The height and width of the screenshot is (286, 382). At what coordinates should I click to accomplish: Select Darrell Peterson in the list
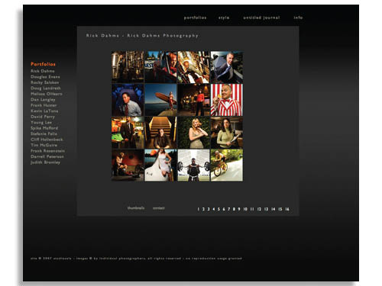pos(47,156)
